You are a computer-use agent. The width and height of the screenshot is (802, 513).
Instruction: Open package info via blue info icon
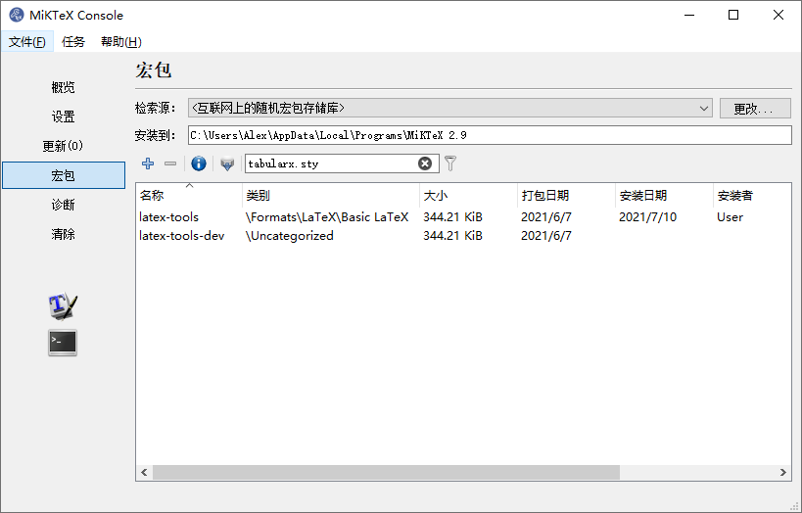pos(199,163)
